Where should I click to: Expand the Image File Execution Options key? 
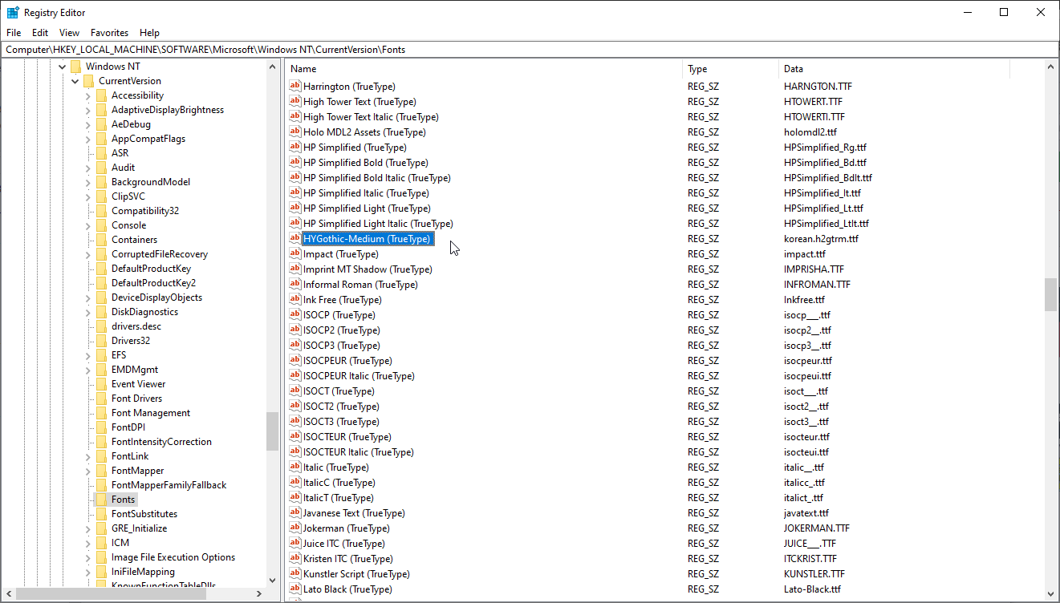point(87,557)
